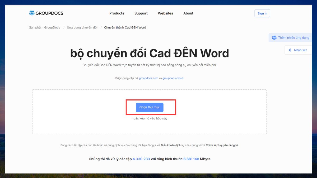
Task: Open the Nhận xét feedback button
Action: (x=298, y=50)
